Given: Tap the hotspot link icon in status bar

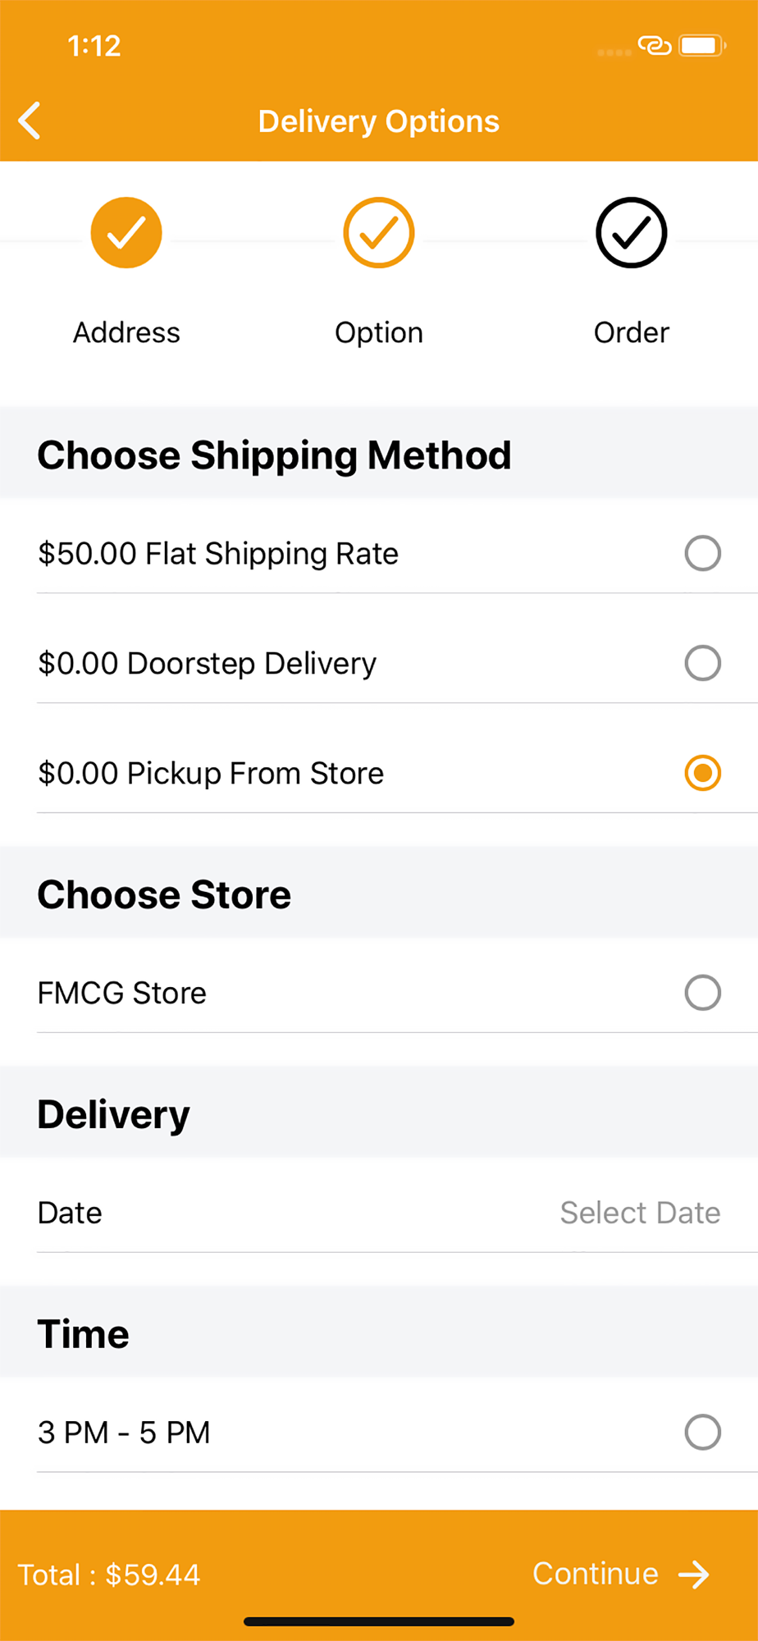Looking at the screenshot, I should tap(655, 46).
